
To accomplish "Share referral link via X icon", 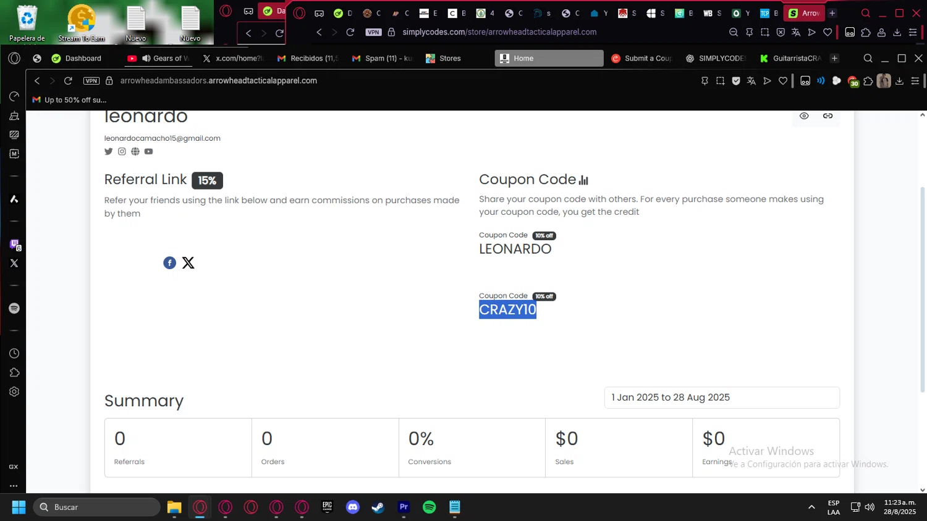I will [x=188, y=263].
